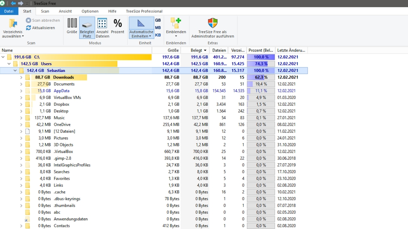This screenshot has height=229, width=408.
Task: Expand the Downloads folder
Action: [x=21, y=77]
